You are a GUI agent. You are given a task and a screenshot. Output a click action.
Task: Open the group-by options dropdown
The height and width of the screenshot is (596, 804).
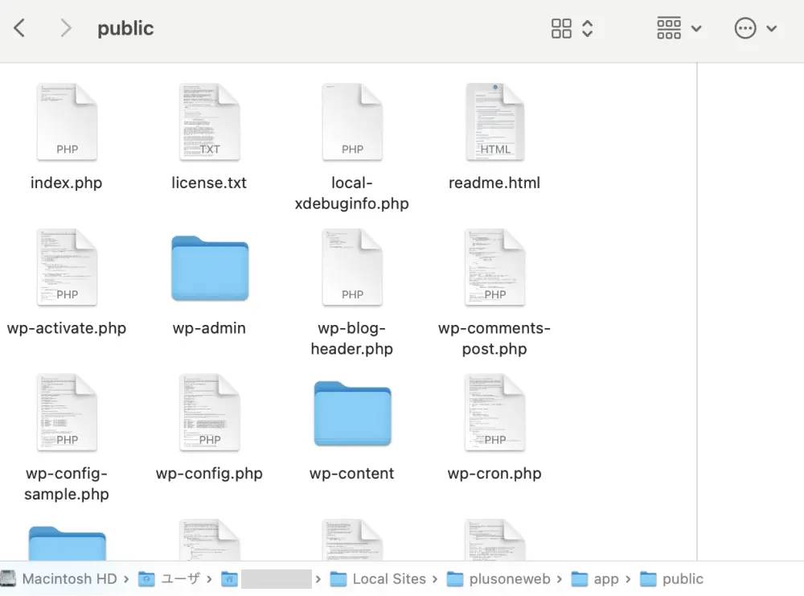pyautogui.click(x=679, y=29)
